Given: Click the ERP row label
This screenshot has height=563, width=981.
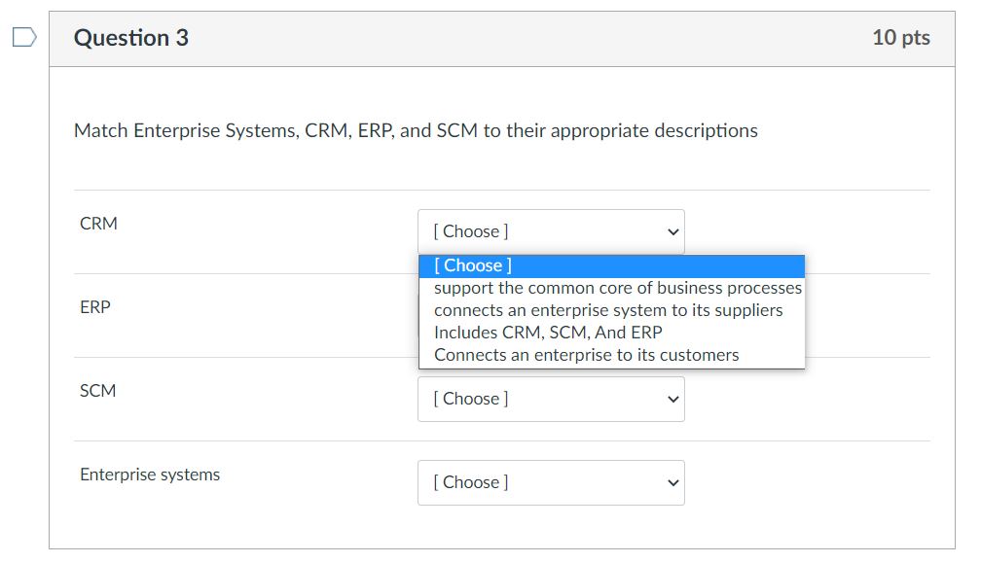Looking at the screenshot, I should [x=95, y=306].
